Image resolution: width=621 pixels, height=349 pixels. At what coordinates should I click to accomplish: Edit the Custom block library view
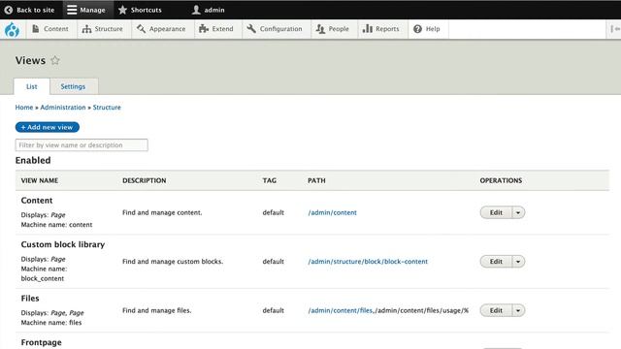pos(496,261)
